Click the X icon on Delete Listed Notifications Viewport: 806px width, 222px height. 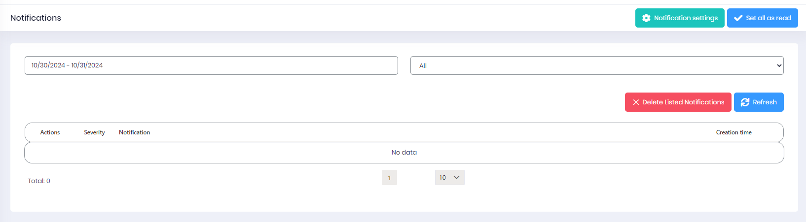pyautogui.click(x=636, y=102)
